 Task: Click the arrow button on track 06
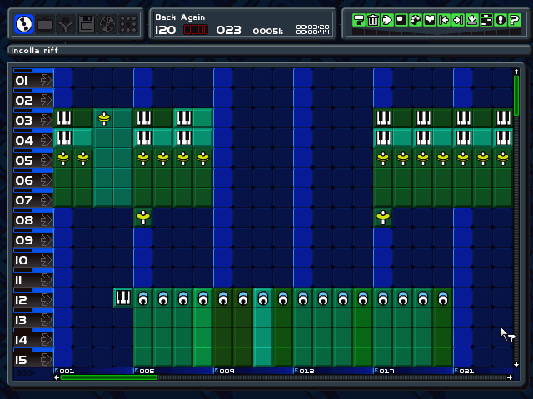pos(46,180)
